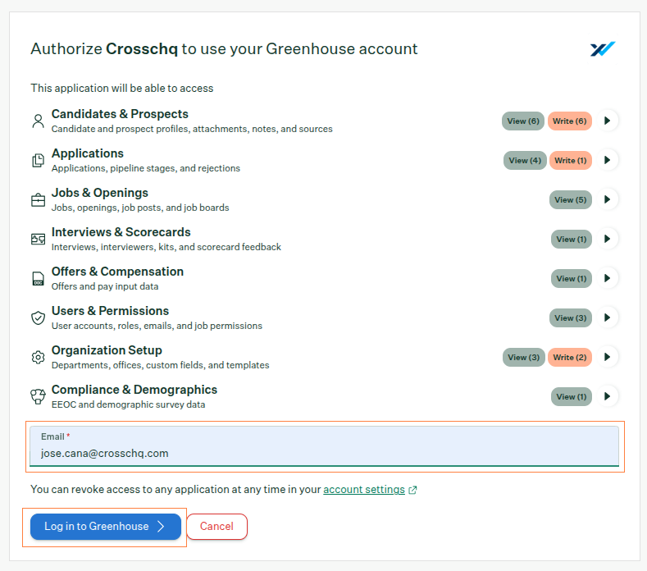The width and height of the screenshot is (647, 571).
Task: Click Log in to Greenhouse button
Action: [106, 527]
